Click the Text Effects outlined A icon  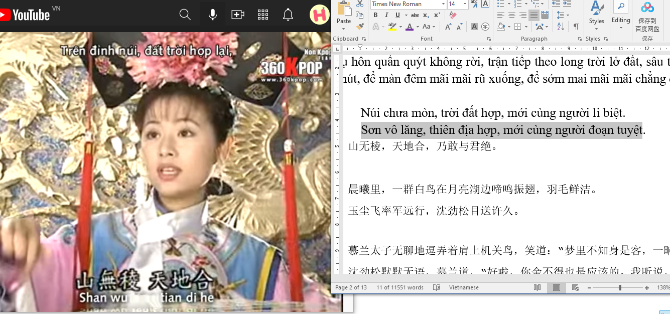coord(376,27)
